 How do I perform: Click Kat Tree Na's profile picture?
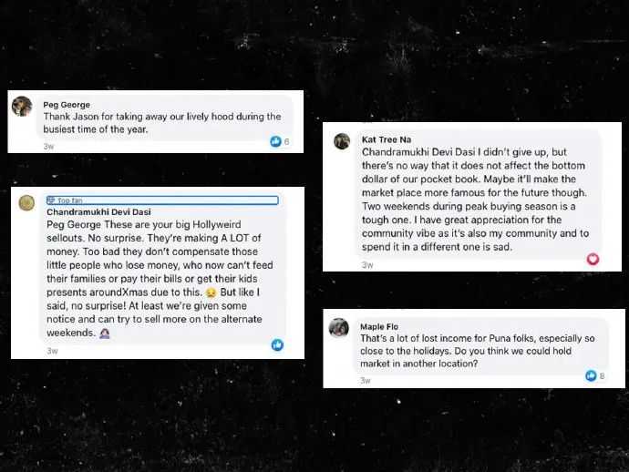click(342, 141)
